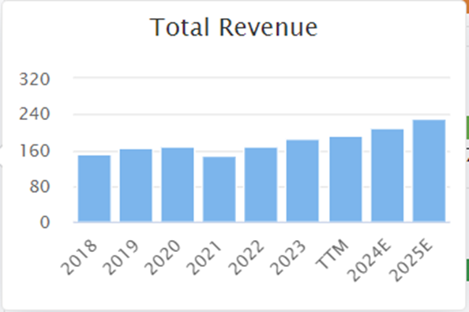Click the 0 y-axis label

tap(45, 223)
